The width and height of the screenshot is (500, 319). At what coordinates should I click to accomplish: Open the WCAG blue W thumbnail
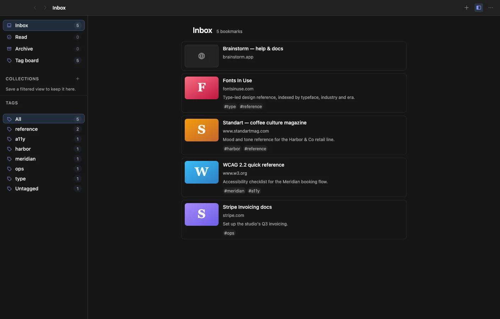201,172
